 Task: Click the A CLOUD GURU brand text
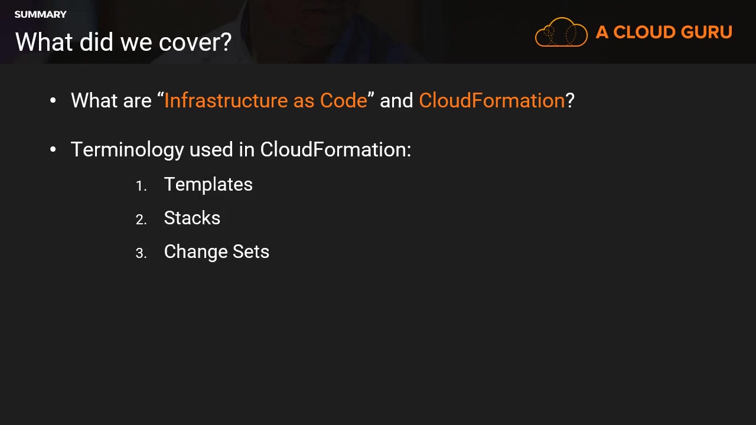point(664,32)
